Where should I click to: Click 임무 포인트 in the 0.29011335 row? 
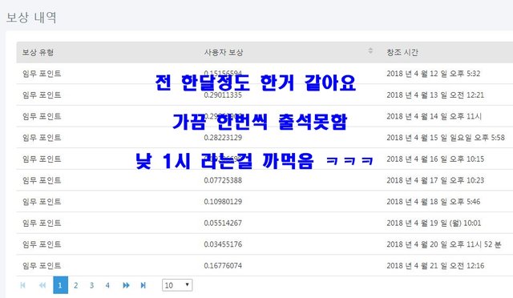[42, 95]
